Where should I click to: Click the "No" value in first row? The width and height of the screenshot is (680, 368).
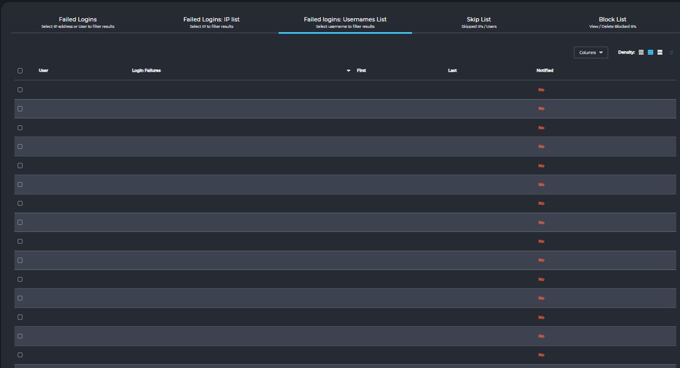[541, 90]
